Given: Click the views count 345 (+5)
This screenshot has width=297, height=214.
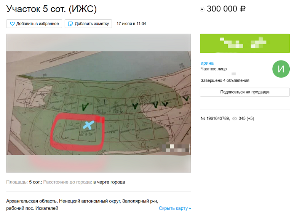Looking at the screenshot, I should coord(246,118).
